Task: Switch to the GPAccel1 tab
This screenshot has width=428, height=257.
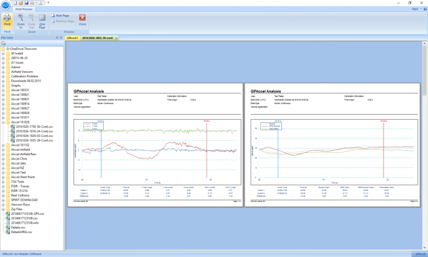Action: tap(72, 38)
